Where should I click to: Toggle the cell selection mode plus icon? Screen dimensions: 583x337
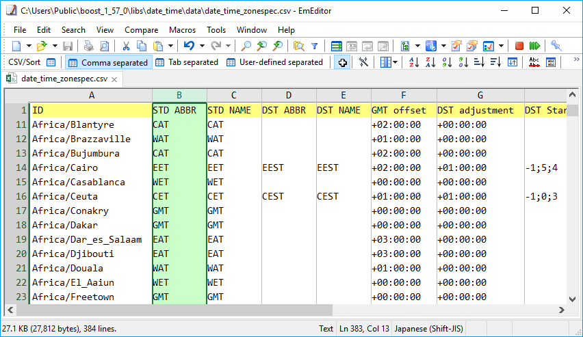[x=342, y=62]
